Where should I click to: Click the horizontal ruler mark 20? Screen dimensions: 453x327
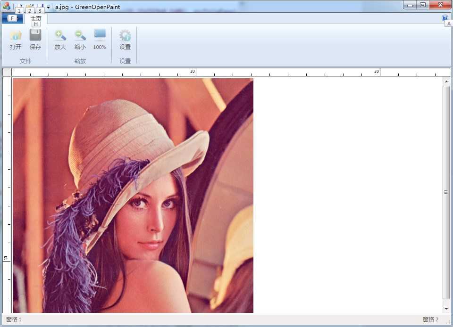[x=376, y=71]
